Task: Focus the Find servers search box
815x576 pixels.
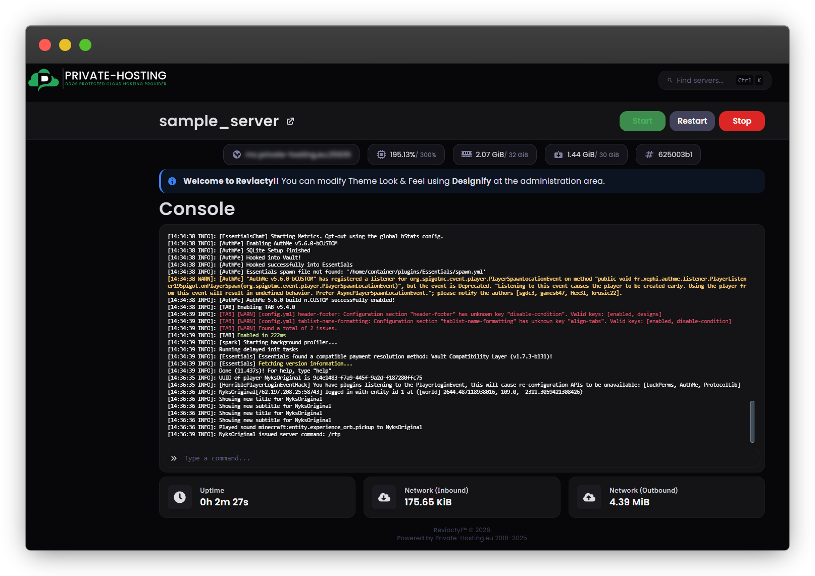Action: coord(704,80)
